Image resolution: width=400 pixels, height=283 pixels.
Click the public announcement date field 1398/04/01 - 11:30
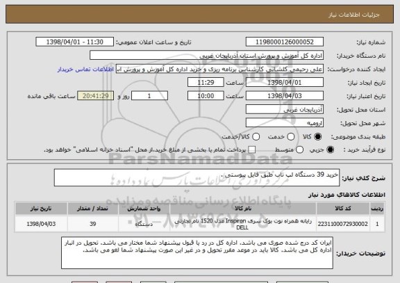tap(75, 42)
